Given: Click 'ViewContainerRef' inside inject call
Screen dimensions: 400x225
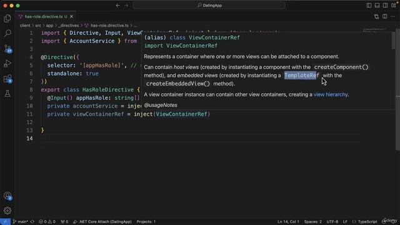Looking at the screenshot, I should (x=181, y=114).
